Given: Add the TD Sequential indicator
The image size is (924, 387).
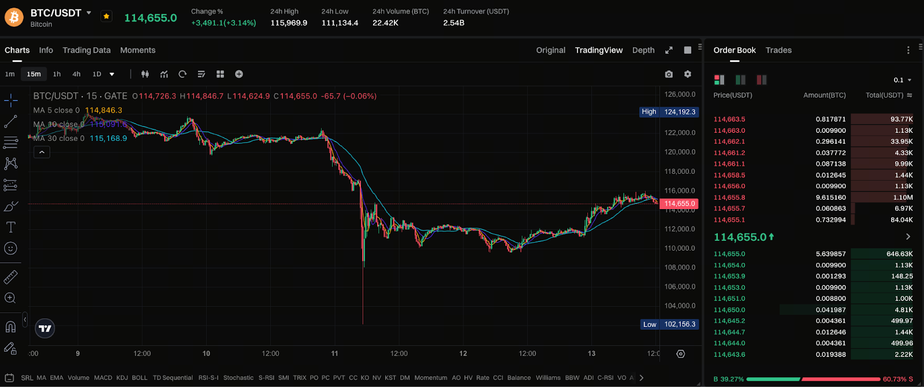Looking at the screenshot, I should (x=173, y=378).
